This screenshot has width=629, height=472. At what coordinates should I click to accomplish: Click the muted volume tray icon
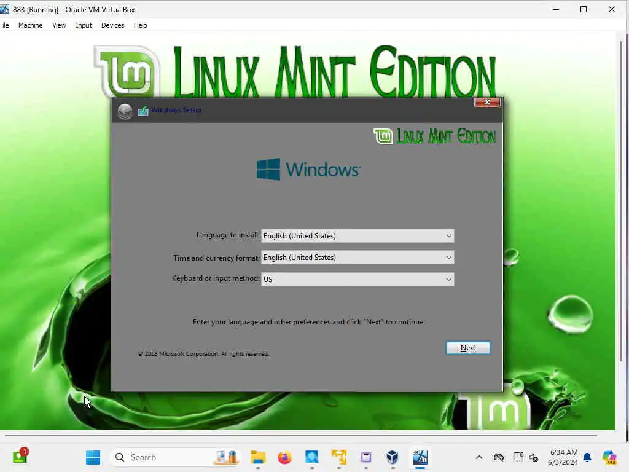click(534, 457)
